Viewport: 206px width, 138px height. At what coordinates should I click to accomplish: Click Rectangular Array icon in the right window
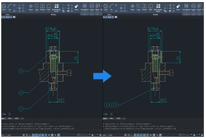158,6
